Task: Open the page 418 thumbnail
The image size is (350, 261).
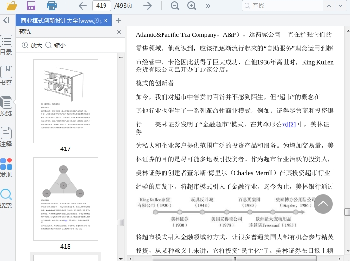Action: 65,199
